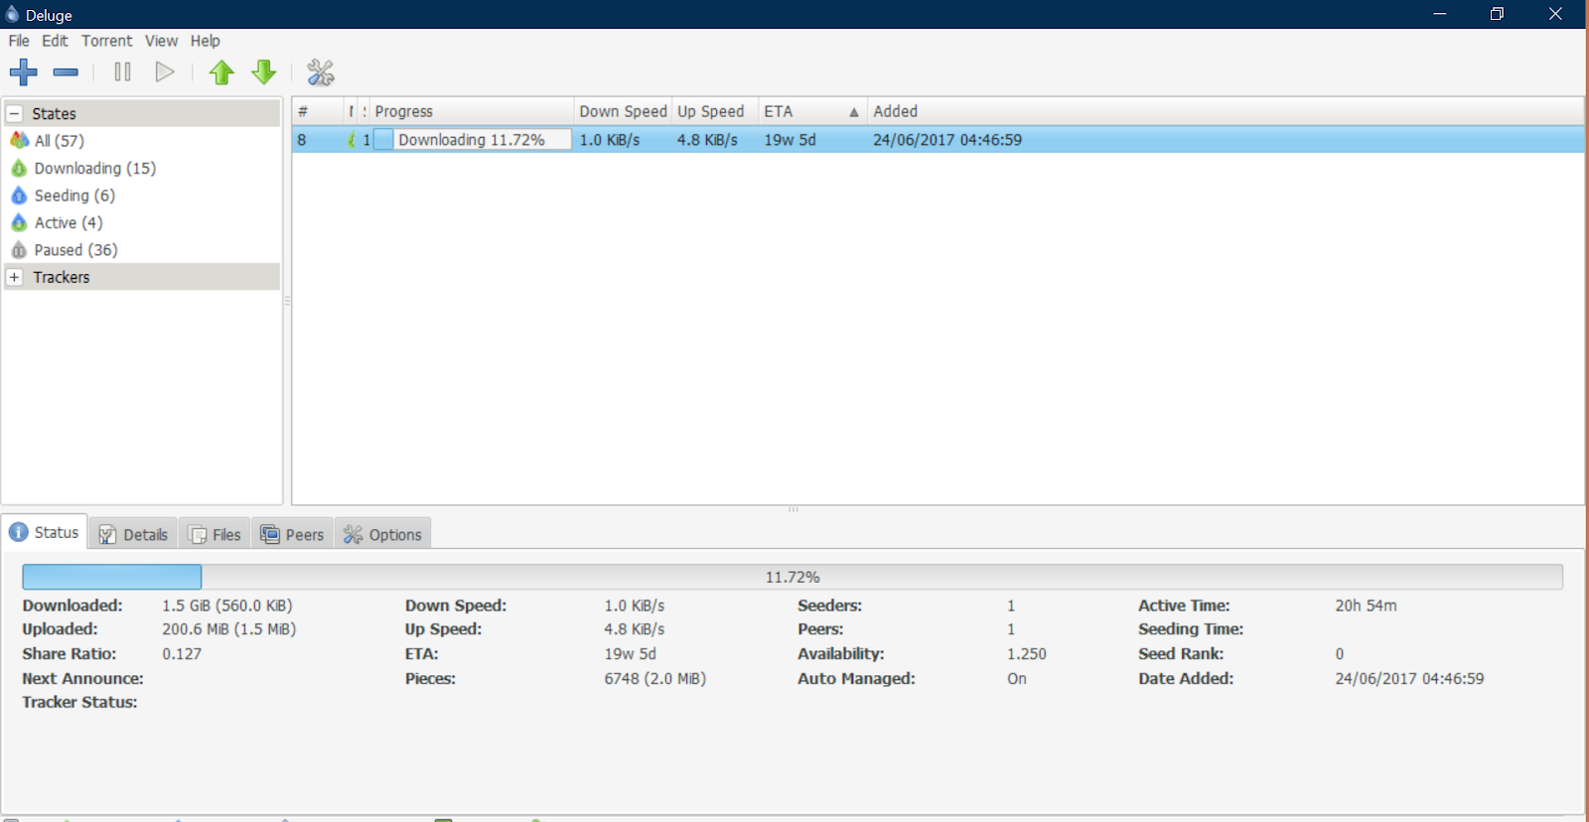Viewport: 1589px width, 822px height.
Task: Expand the Trackers section
Action: 15,277
